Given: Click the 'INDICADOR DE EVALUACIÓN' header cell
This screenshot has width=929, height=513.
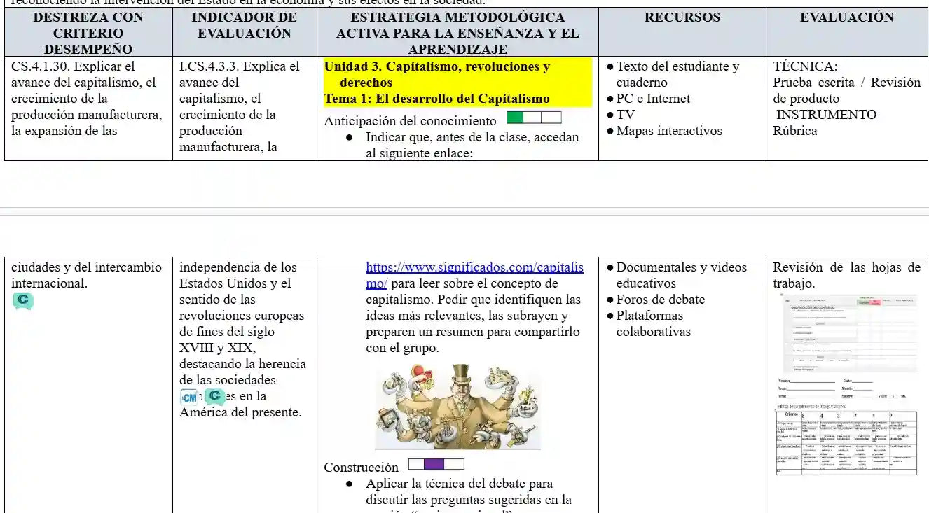Looking at the screenshot, I should coord(244,25).
